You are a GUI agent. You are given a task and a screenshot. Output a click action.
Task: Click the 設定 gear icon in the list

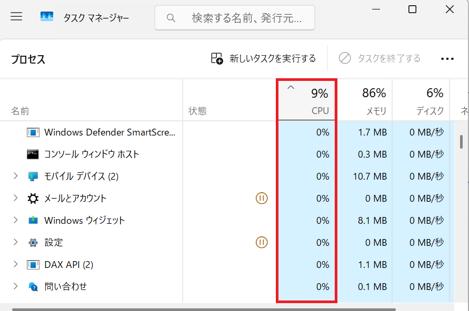tap(33, 242)
